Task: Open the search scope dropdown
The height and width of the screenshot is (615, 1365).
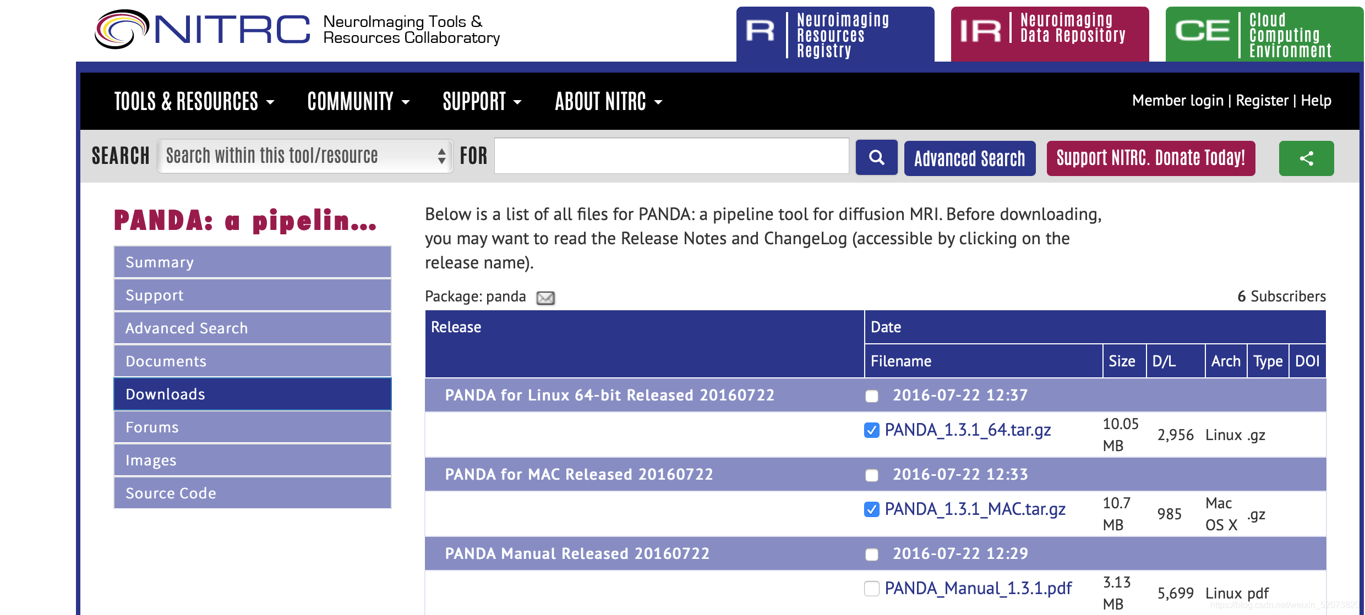Action: pos(305,156)
